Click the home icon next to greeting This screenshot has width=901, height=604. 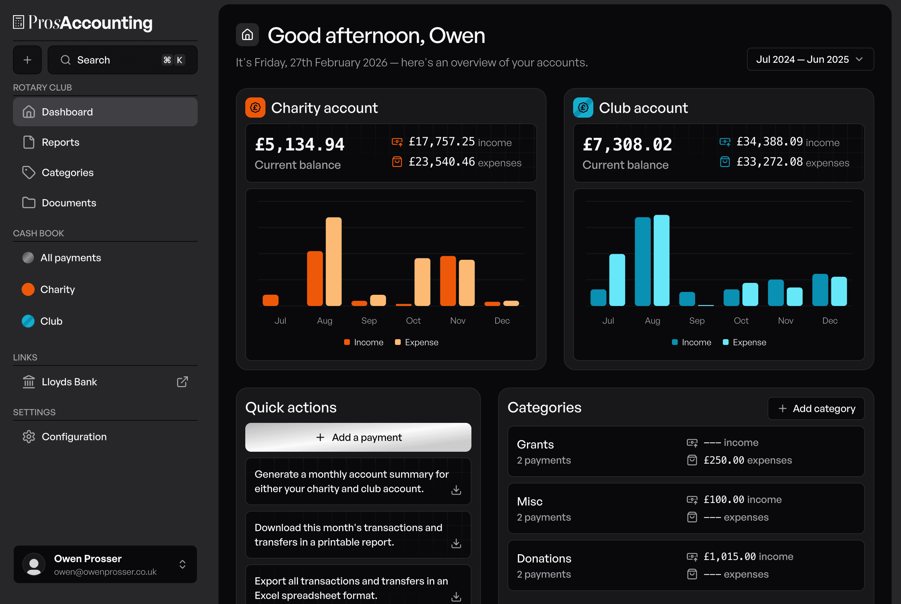247,35
